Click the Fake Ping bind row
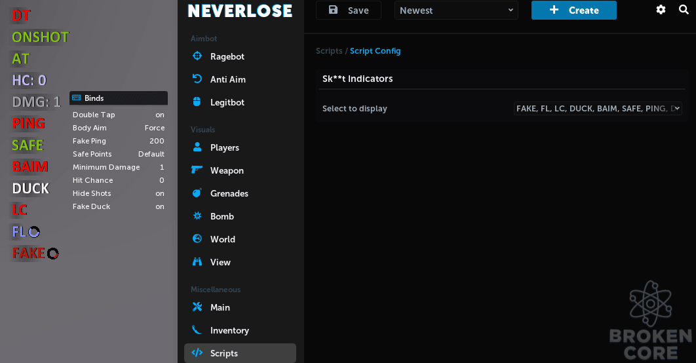This screenshot has width=696, height=363. tap(119, 141)
